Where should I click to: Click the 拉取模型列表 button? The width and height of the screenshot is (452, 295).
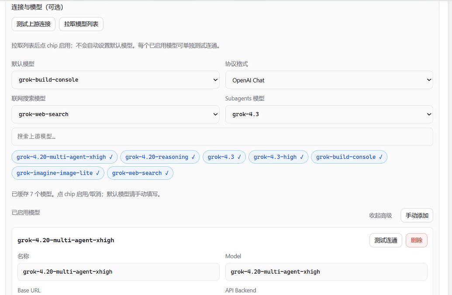(x=81, y=24)
